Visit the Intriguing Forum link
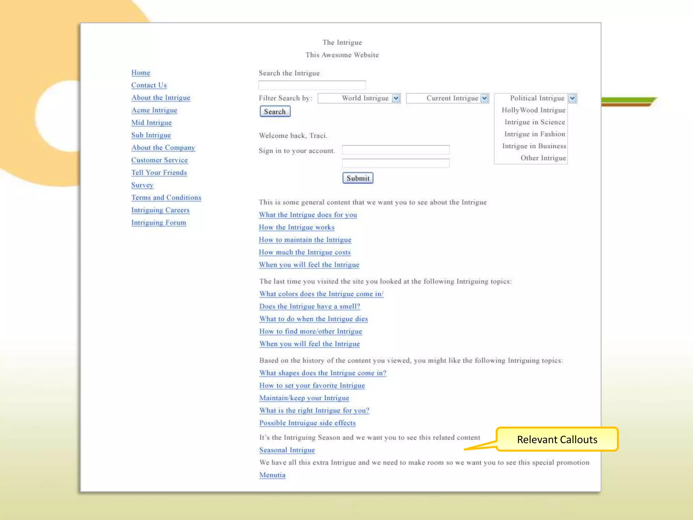 tap(159, 223)
